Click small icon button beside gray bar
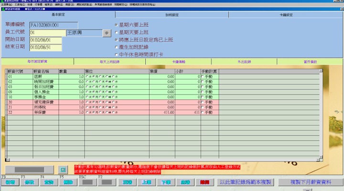 (x=63, y=170)
